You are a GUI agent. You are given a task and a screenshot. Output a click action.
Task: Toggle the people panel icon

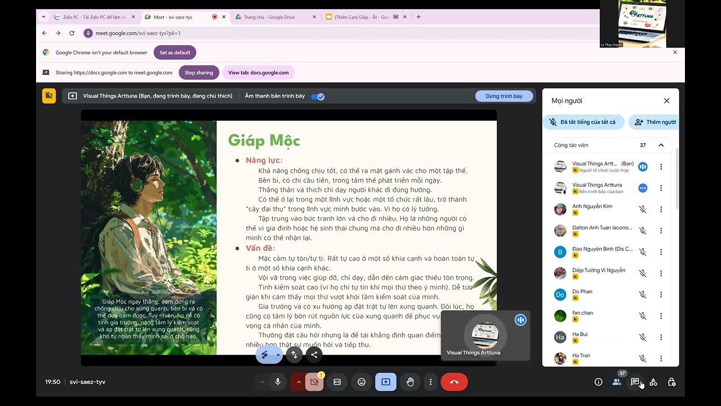tap(617, 382)
